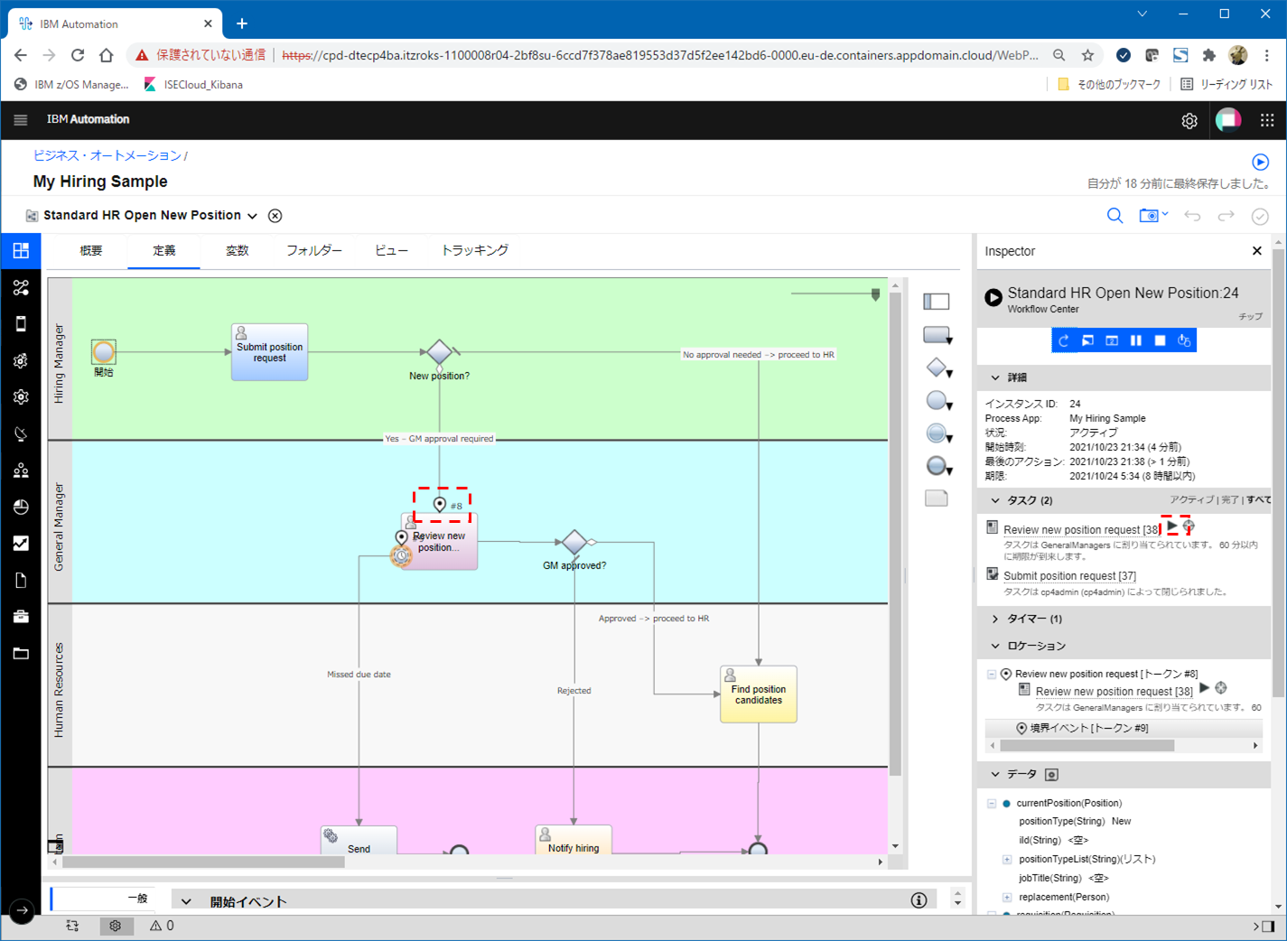Image resolution: width=1287 pixels, height=941 pixels.
Task: Open the ビジネス・オートメーション breadcrumb link
Action: coord(107,155)
